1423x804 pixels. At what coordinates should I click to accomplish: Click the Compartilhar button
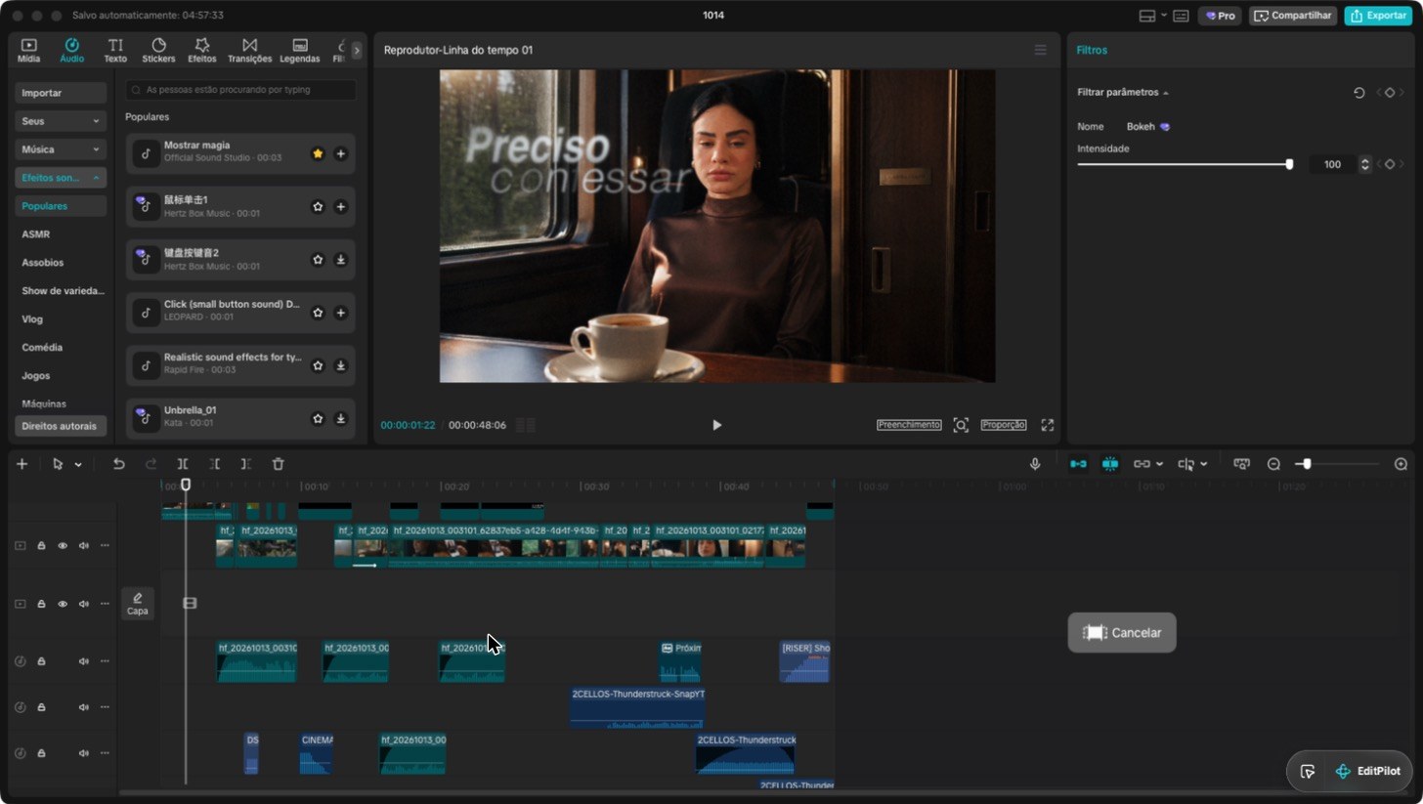(1293, 16)
